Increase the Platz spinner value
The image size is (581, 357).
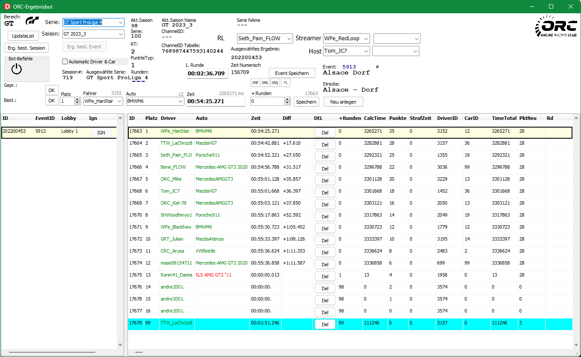(x=77, y=99)
